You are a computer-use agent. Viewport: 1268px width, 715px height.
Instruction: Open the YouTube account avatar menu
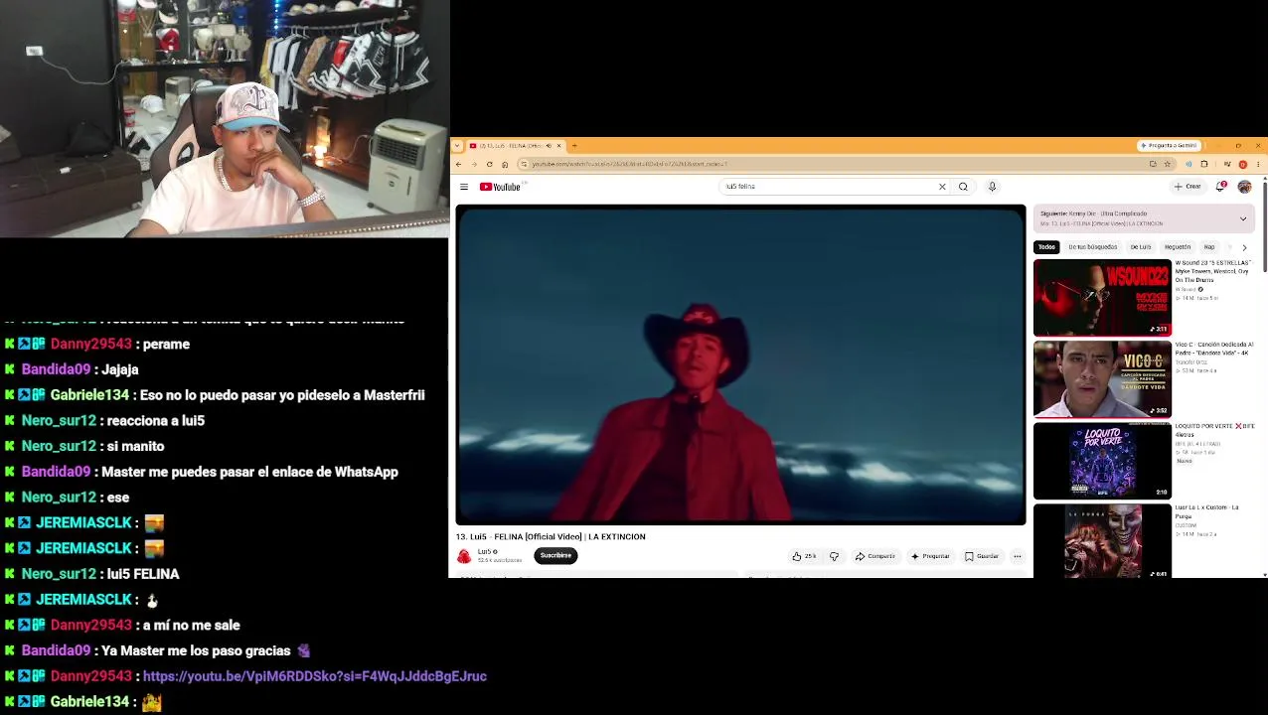pos(1244,187)
